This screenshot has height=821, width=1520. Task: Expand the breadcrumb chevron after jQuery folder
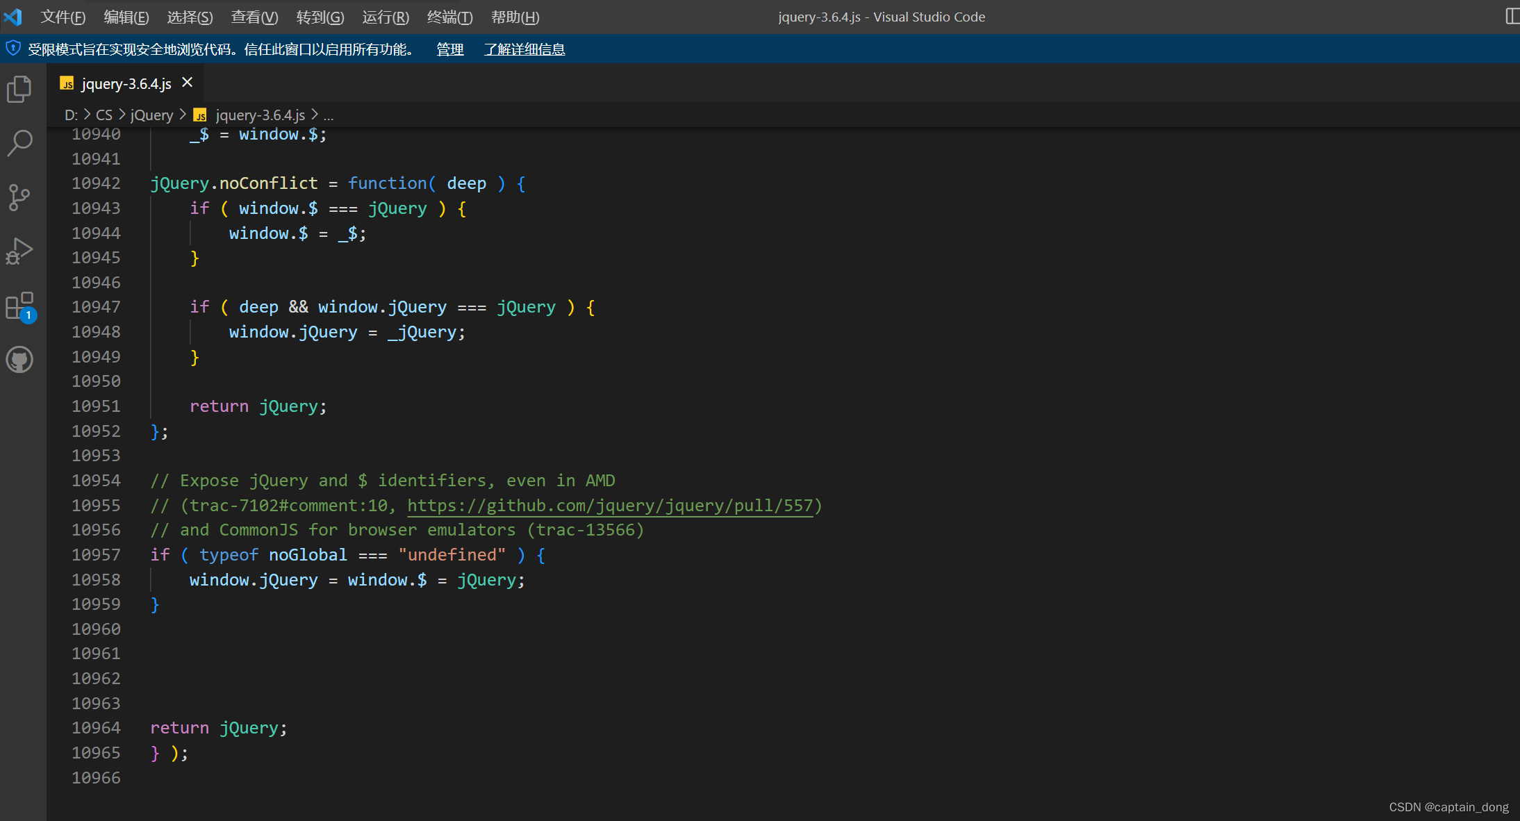point(182,115)
